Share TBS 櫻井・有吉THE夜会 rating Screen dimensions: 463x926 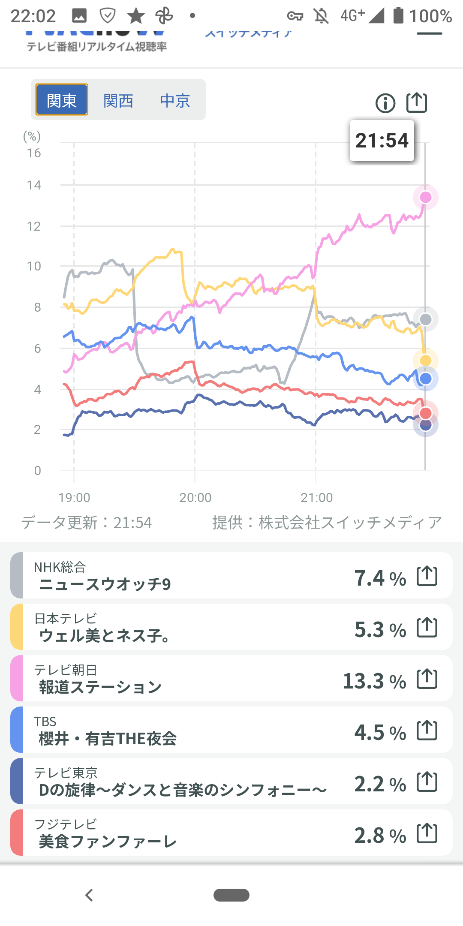[427, 731]
